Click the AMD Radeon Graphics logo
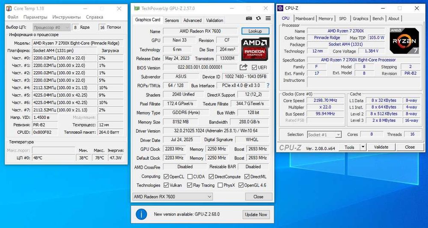This screenshot has height=228, width=428. tap(255, 49)
